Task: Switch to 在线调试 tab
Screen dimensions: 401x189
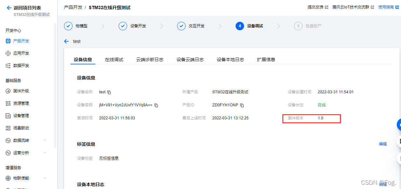Action: coord(114,60)
